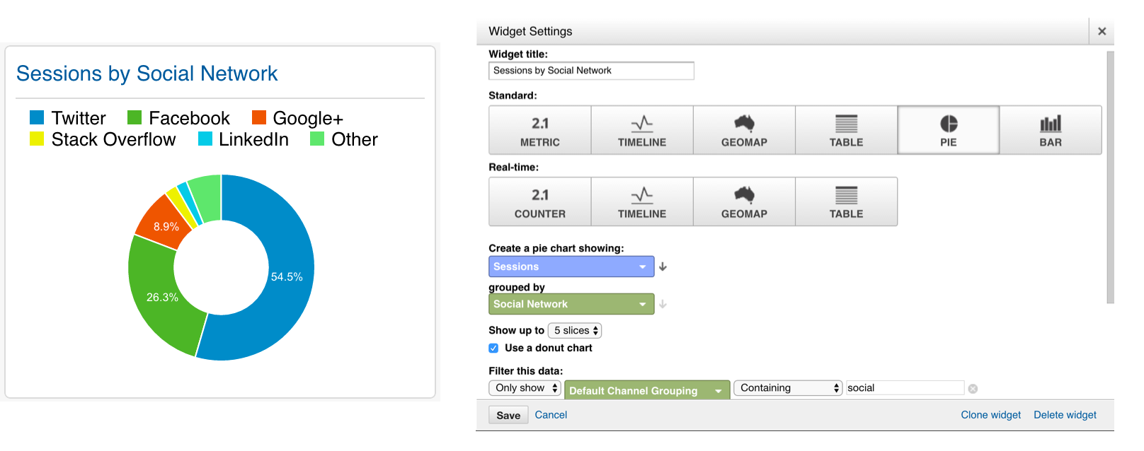Viewport: 1144px width, 451px height.
Task: Select the real-time COUNTER widget
Action: (x=540, y=201)
